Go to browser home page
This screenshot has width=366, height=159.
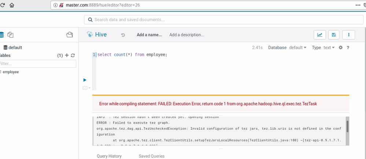12,5
